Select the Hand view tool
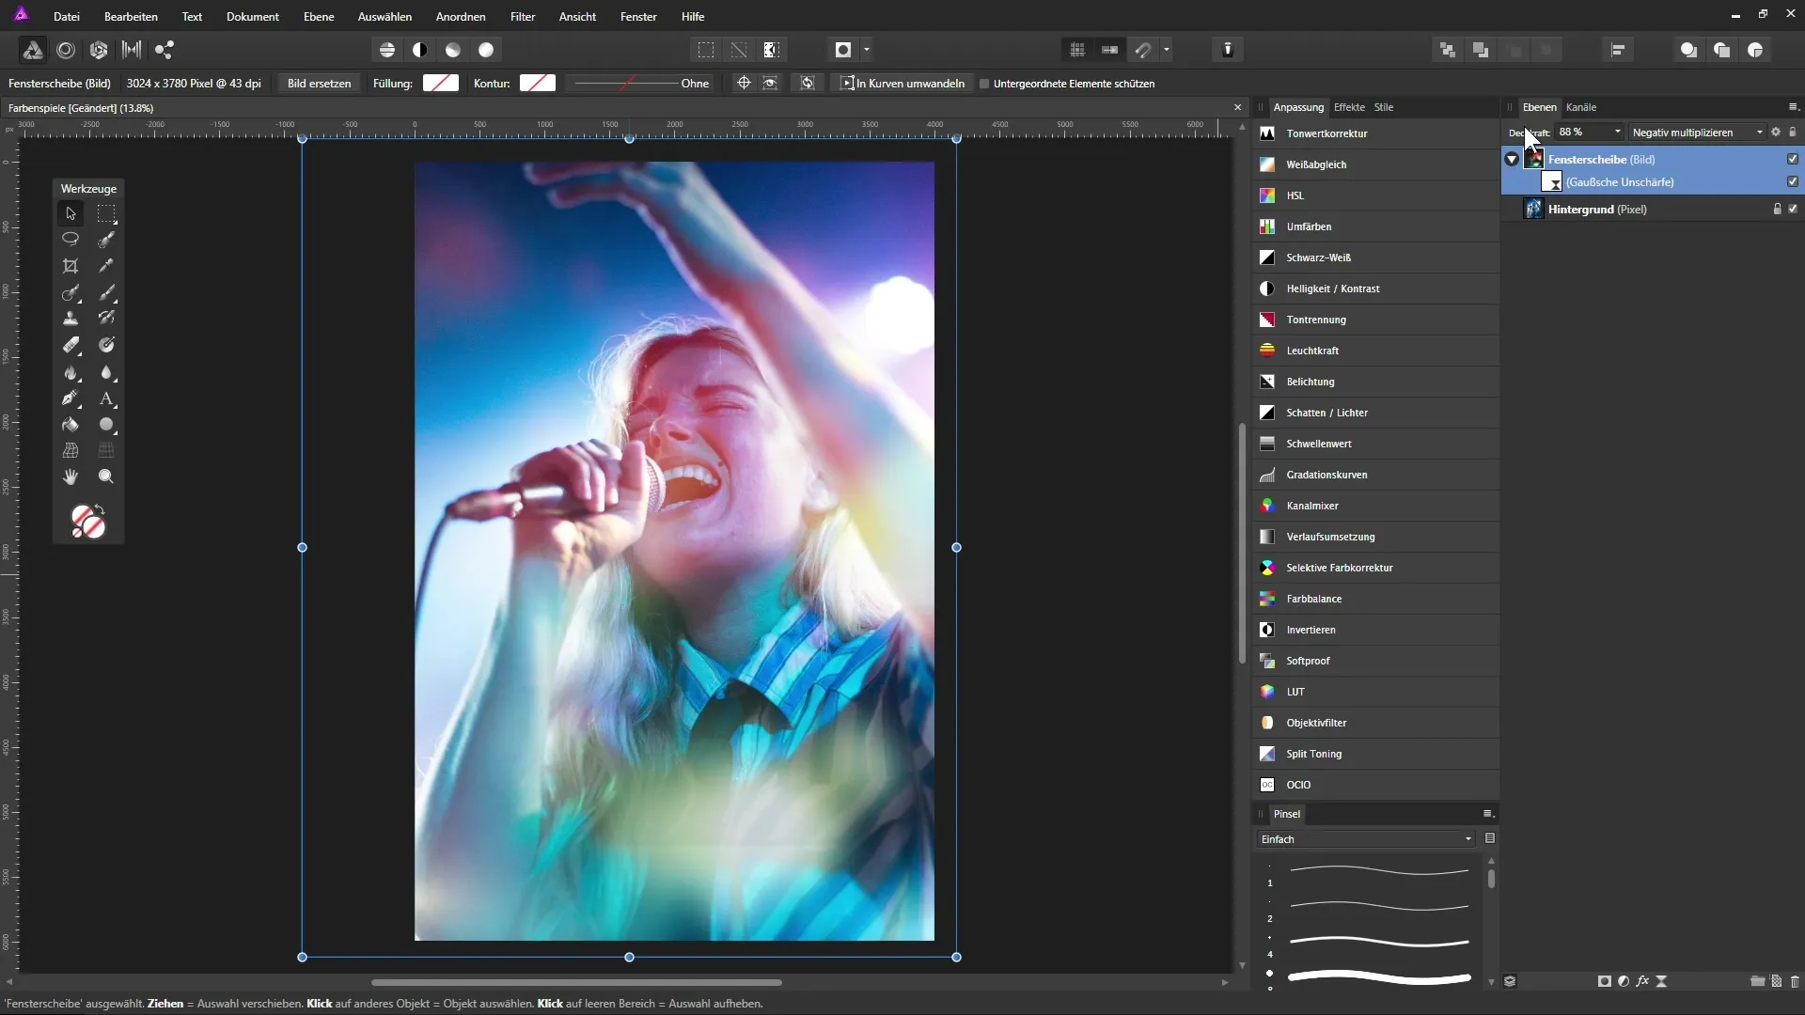Viewport: 1805px width, 1015px height. [71, 477]
